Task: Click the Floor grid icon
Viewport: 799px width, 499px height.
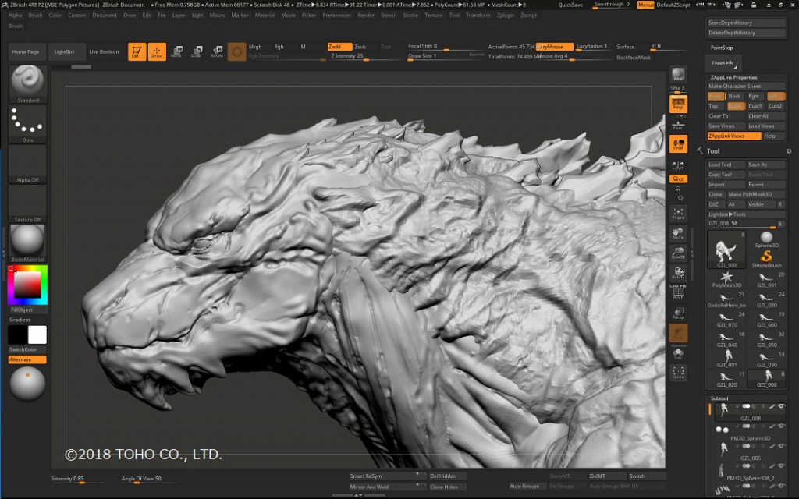Action: pos(678,124)
